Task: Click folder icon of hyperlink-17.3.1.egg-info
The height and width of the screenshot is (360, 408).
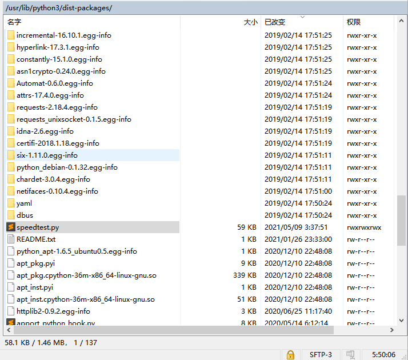Action: [x=11, y=47]
